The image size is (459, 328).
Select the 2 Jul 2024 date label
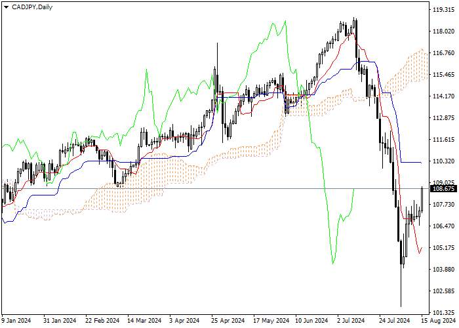pos(351,321)
